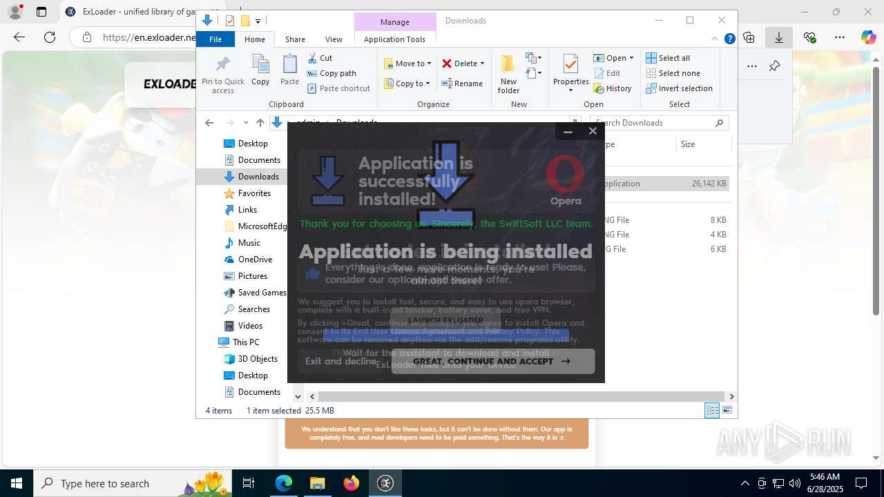Click History in Open group
Viewport: 884px width, 497px height.
click(613, 88)
